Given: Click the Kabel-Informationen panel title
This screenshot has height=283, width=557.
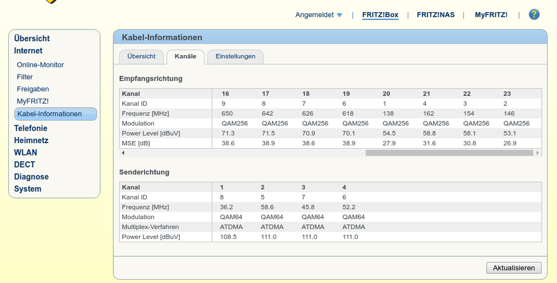Looking at the screenshot, I should (162, 37).
